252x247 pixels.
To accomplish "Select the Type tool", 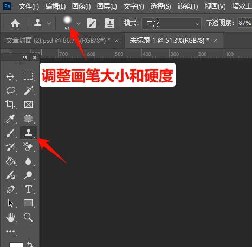I will pos(29,189).
